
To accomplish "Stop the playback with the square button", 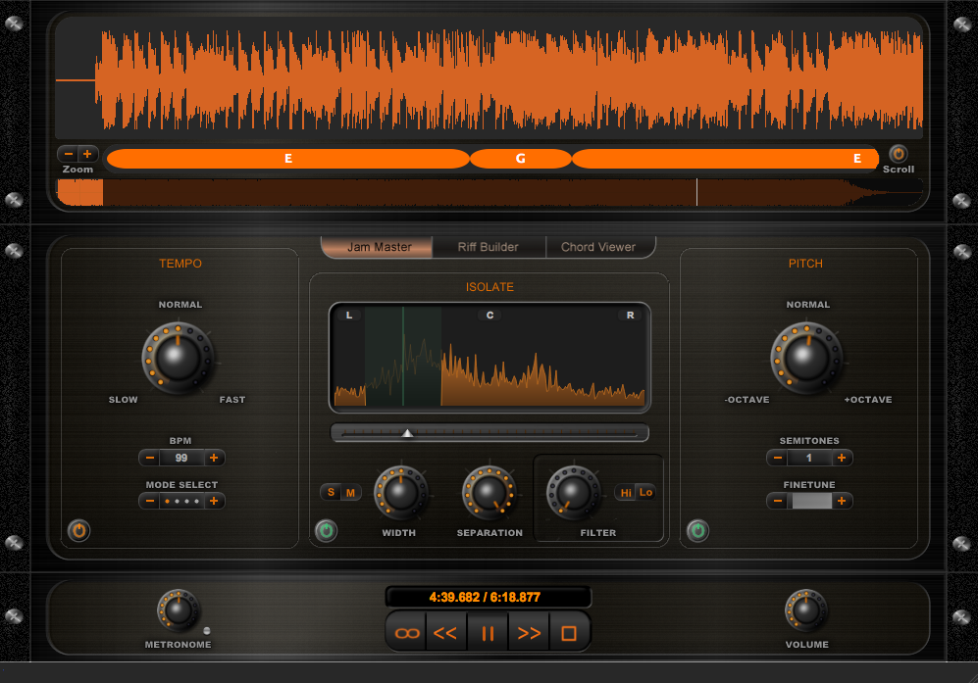I will (x=569, y=633).
